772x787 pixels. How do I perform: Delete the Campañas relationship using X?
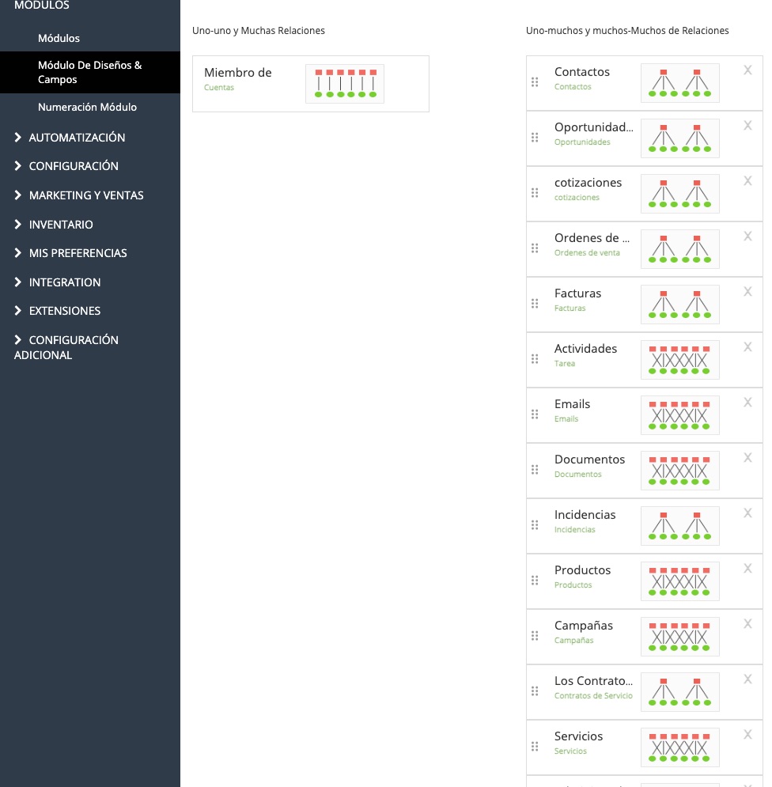[747, 624]
